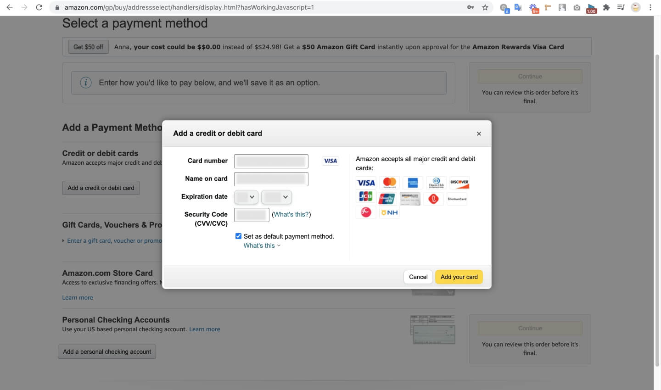Click the Add your card button

point(459,277)
